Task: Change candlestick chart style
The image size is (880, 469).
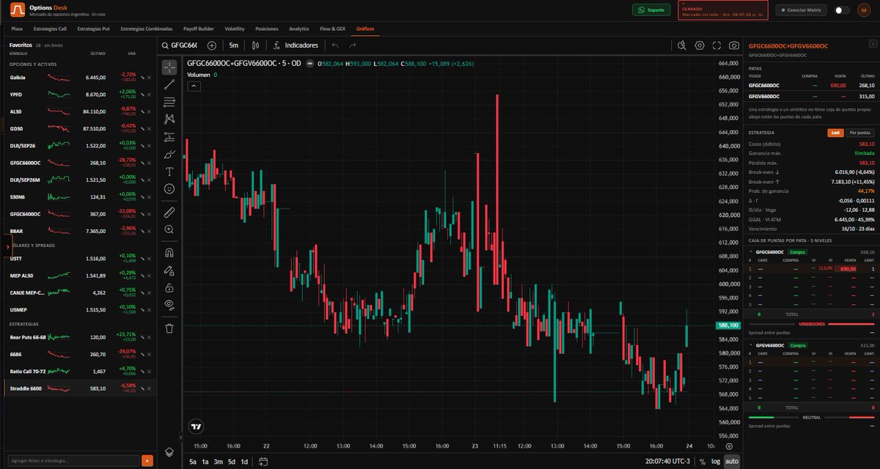Action: 255,45
